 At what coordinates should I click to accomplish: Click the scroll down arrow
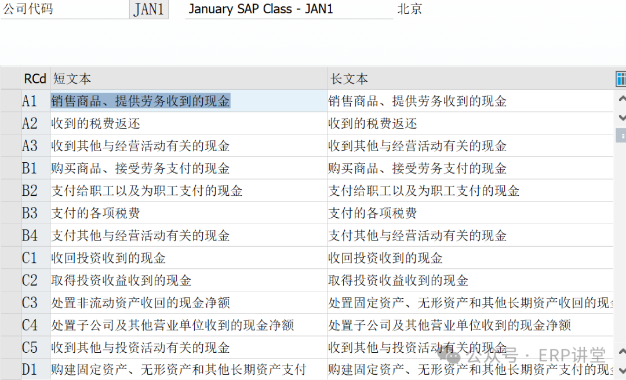tap(622, 118)
